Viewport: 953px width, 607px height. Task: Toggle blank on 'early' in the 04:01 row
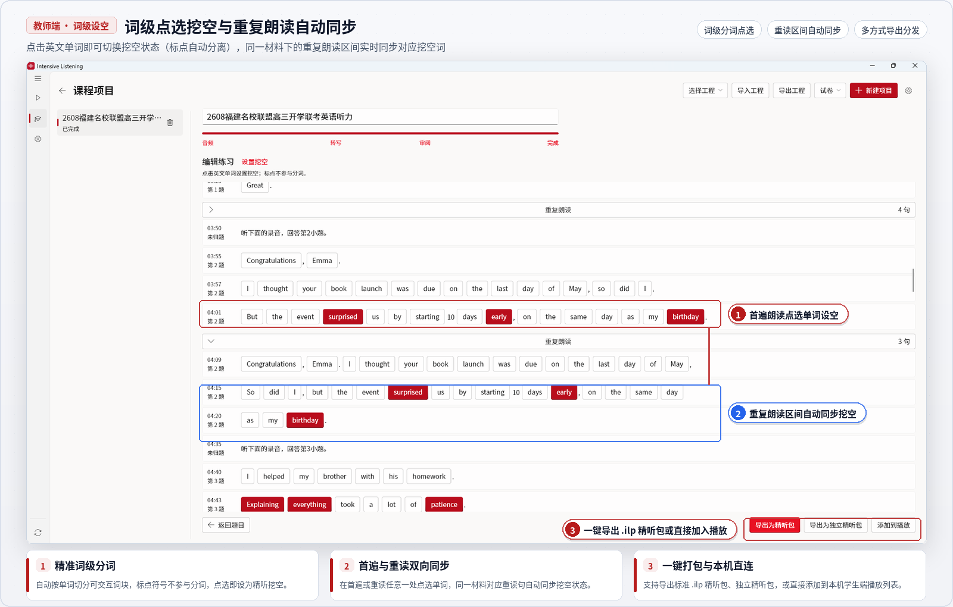coord(499,317)
